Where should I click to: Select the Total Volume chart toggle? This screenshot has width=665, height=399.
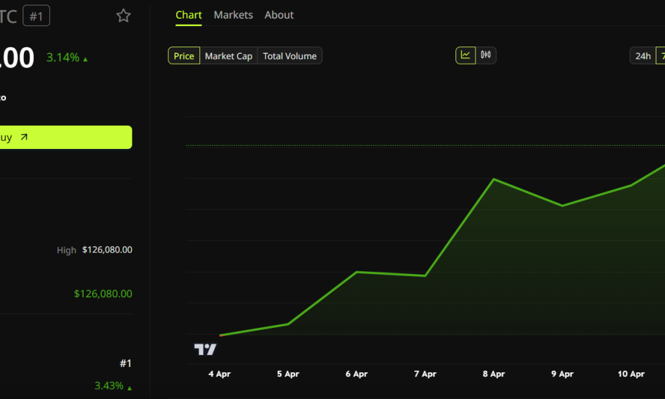point(289,56)
